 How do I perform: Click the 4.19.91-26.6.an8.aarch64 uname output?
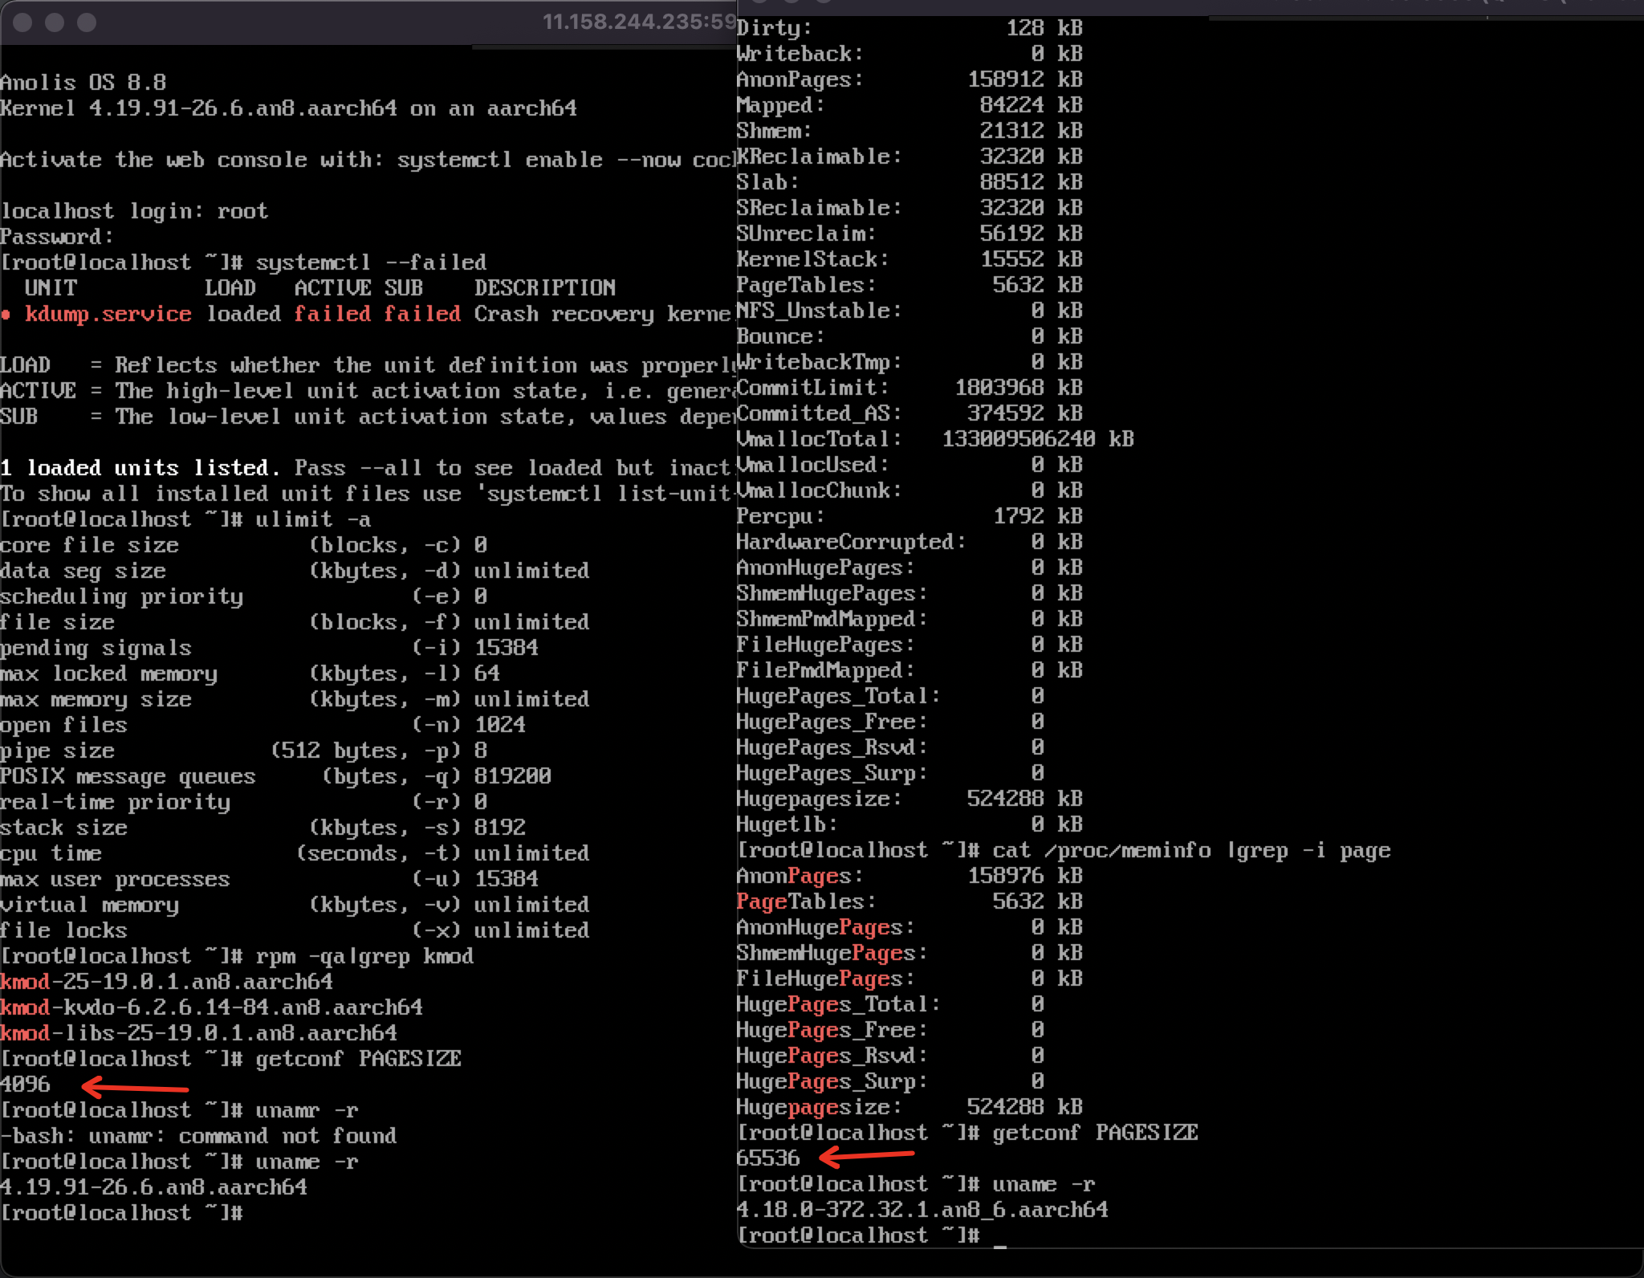153,1187
